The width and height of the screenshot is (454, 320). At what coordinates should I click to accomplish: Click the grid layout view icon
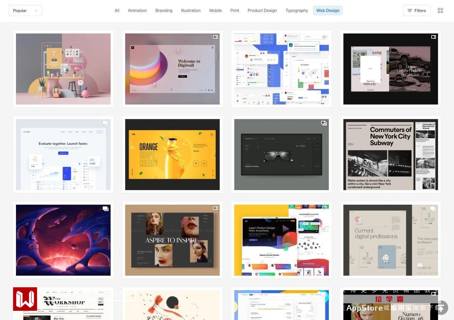(441, 11)
